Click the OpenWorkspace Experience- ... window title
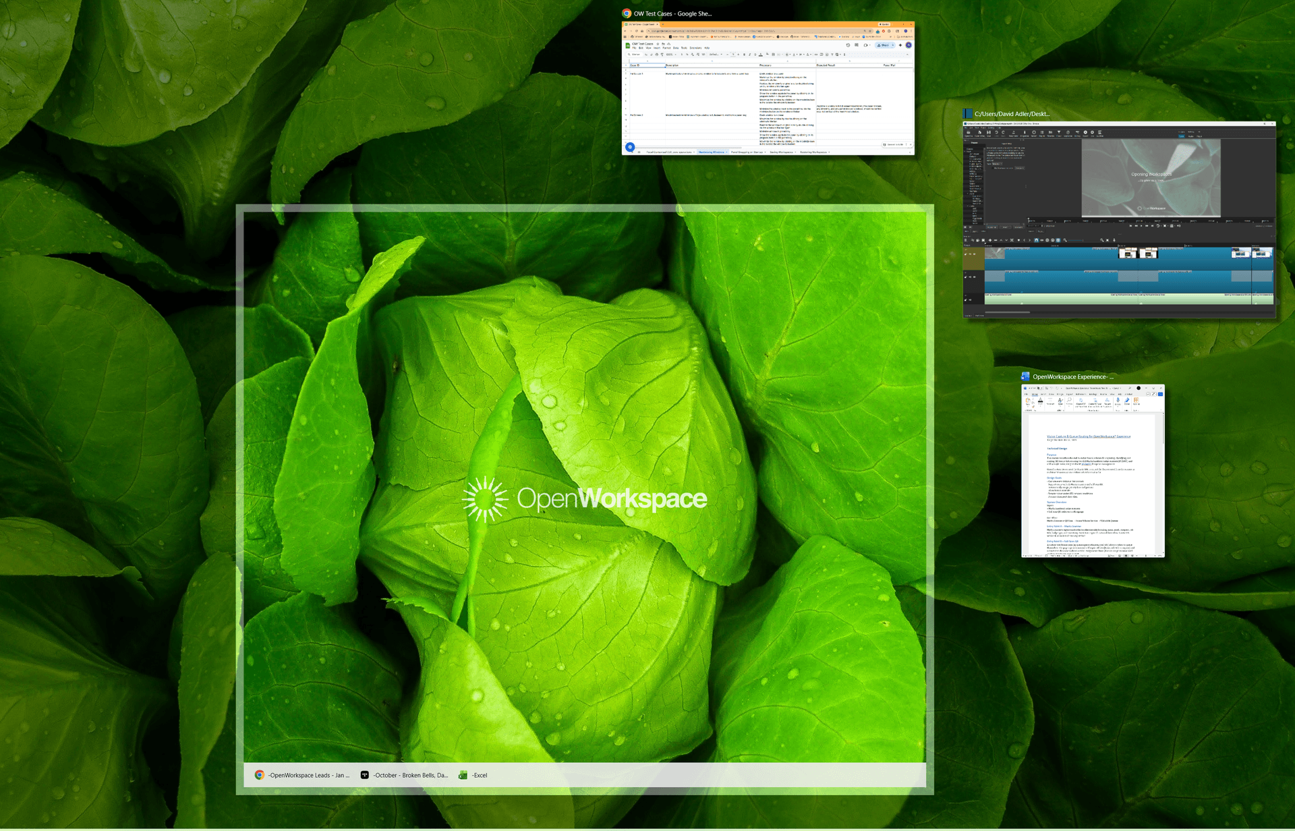The width and height of the screenshot is (1295, 831). 1072,376
